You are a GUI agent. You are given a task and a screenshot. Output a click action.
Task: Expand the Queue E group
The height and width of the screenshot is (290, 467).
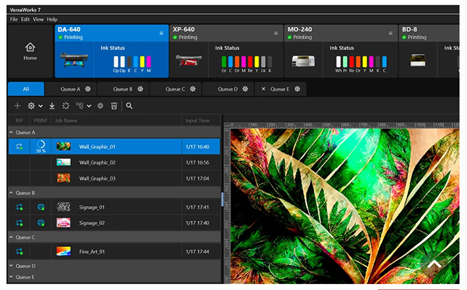pos(11,277)
